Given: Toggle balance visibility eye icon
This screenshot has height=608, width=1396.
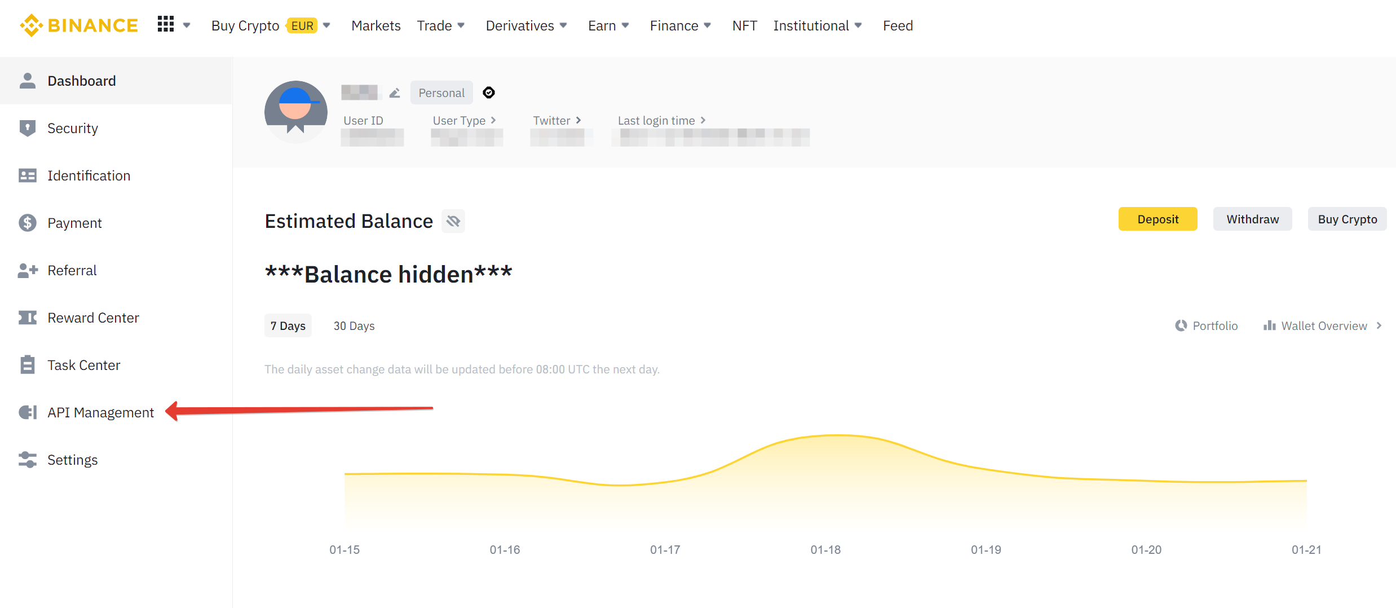Looking at the screenshot, I should tap(453, 221).
